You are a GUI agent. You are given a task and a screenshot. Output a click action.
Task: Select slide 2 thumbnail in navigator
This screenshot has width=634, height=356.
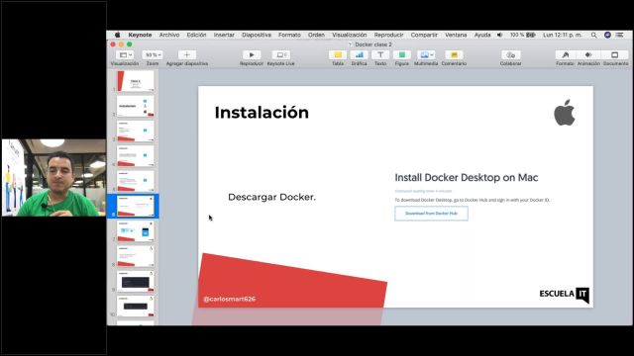click(x=136, y=106)
